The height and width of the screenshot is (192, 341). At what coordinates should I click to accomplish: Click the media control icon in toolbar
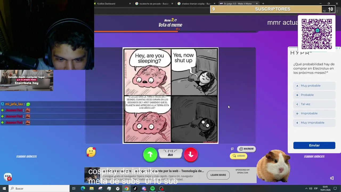pyautogui.click(x=324, y=11)
